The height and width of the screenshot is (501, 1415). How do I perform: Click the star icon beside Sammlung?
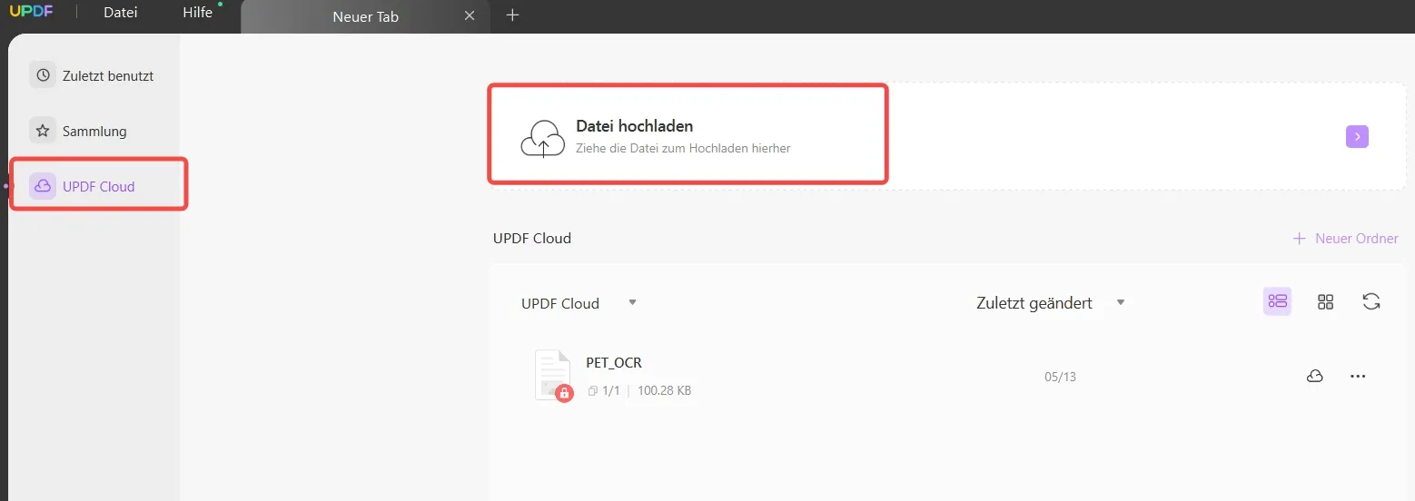tap(43, 131)
